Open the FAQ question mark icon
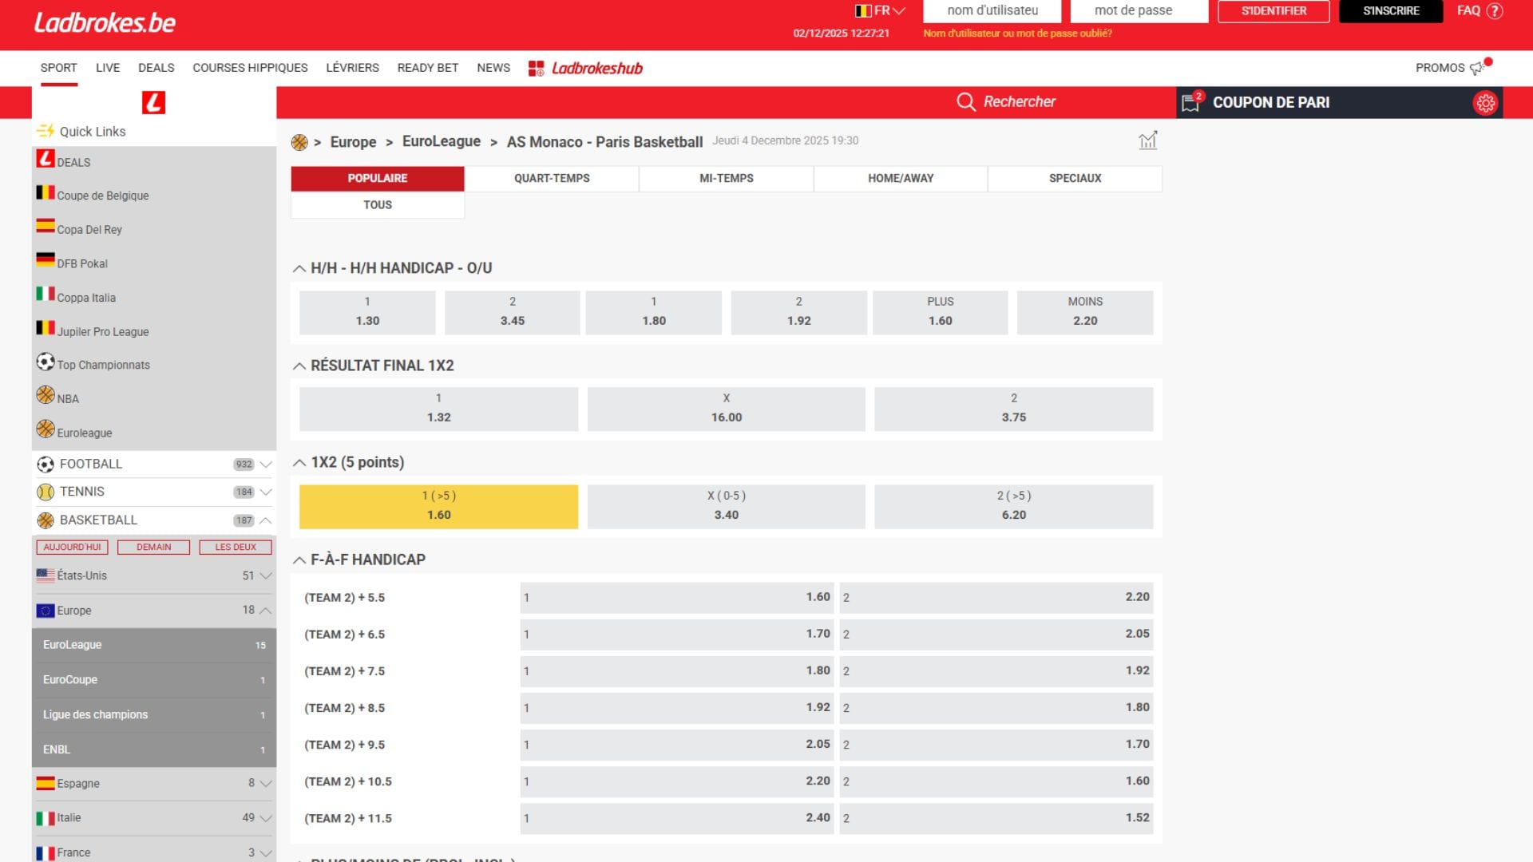 click(1495, 11)
